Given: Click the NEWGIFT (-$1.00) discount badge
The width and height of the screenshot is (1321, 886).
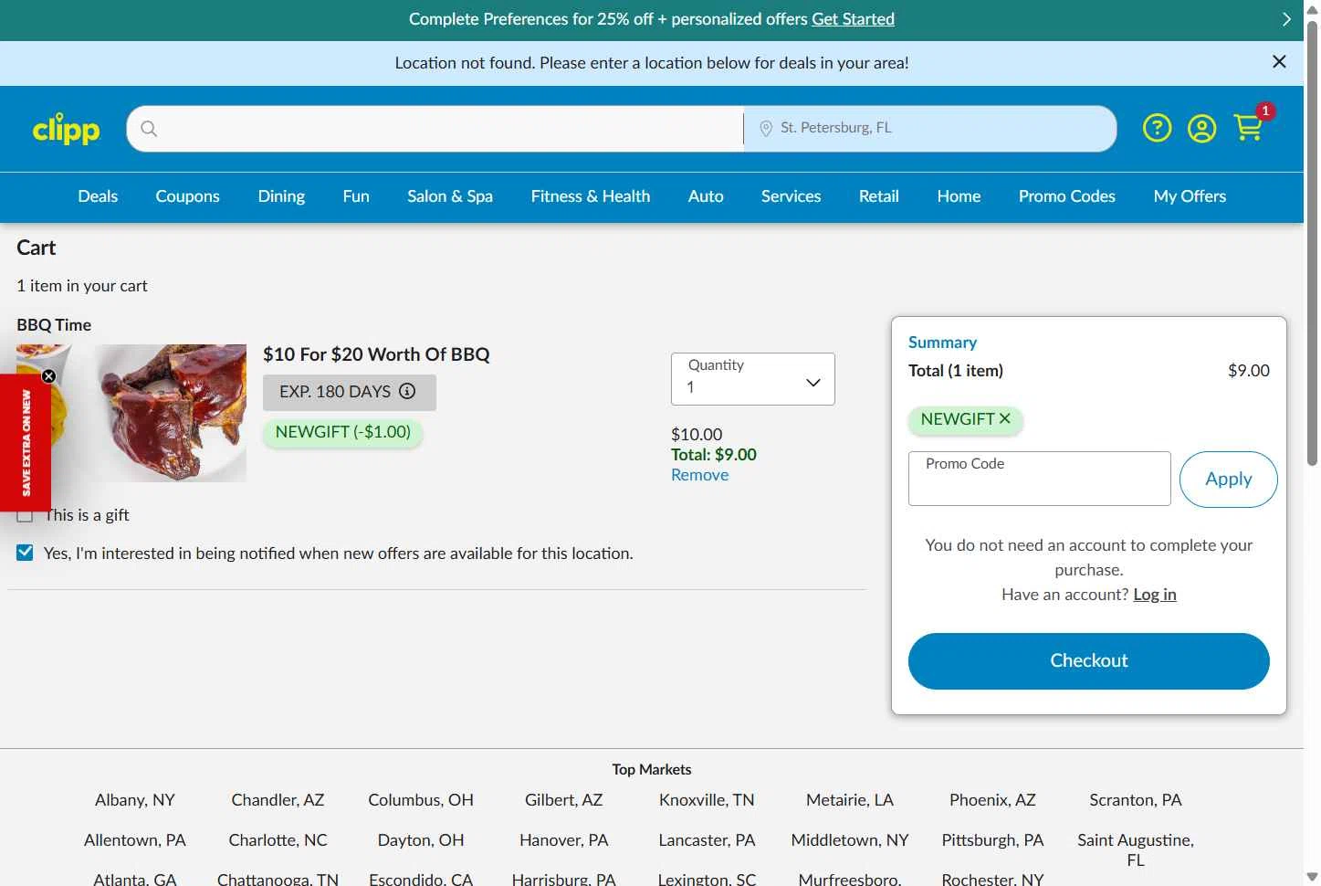Looking at the screenshot, I should pos(343,432).
